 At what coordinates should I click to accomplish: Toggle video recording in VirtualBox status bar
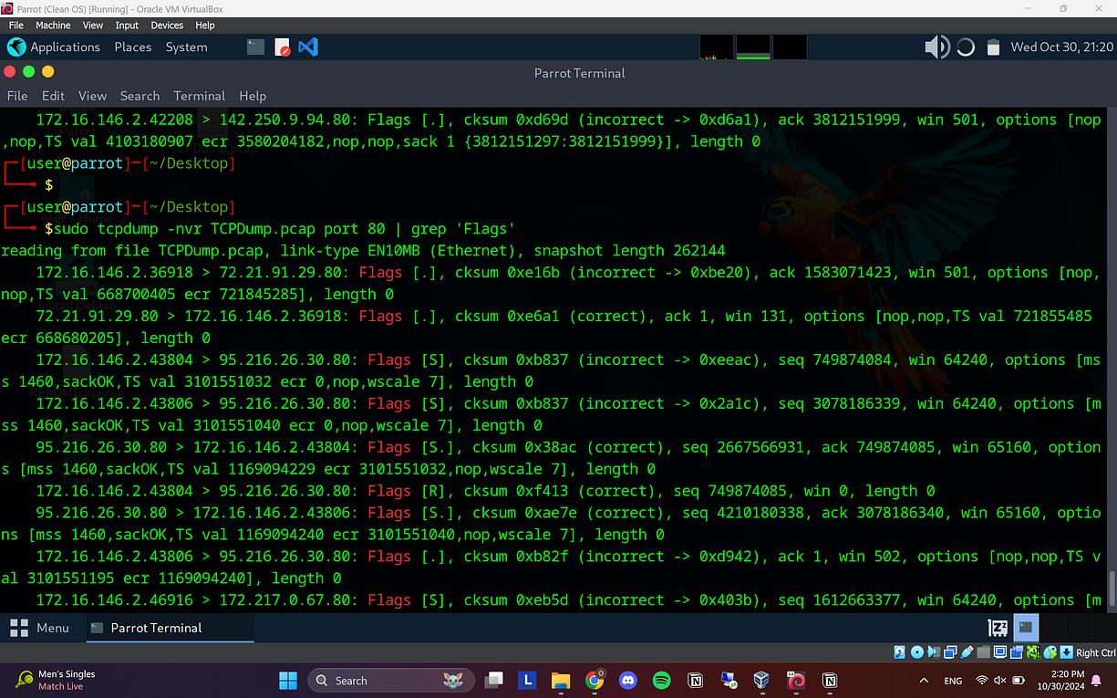tap(1018, 652)
